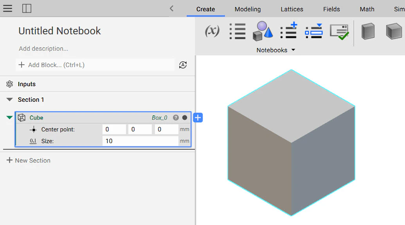
Task: Click the Cube block wireframe icon
Action: point(22,118)
